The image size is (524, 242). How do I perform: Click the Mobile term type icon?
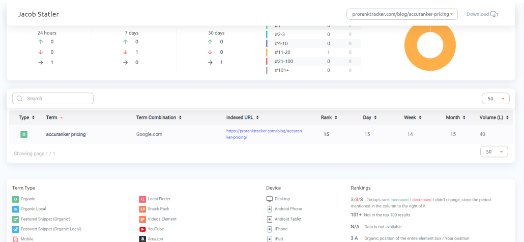pyautogui.click(x=15, y=239)
